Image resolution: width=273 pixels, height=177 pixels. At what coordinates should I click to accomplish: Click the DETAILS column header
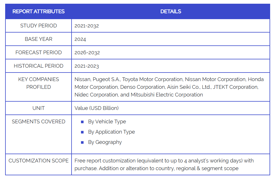coord(171,11)
